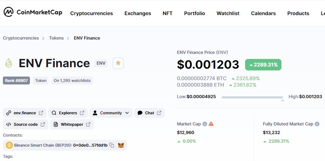325x161 pixels.
Task: Click the green 2289.31% change badge
Action: pos(263,65)
